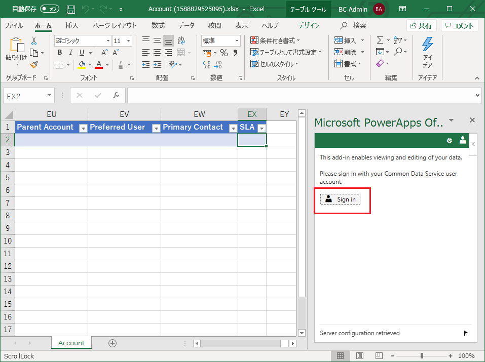
Task: Click the Copy icon in clipboard group
Action: point(34,53)
